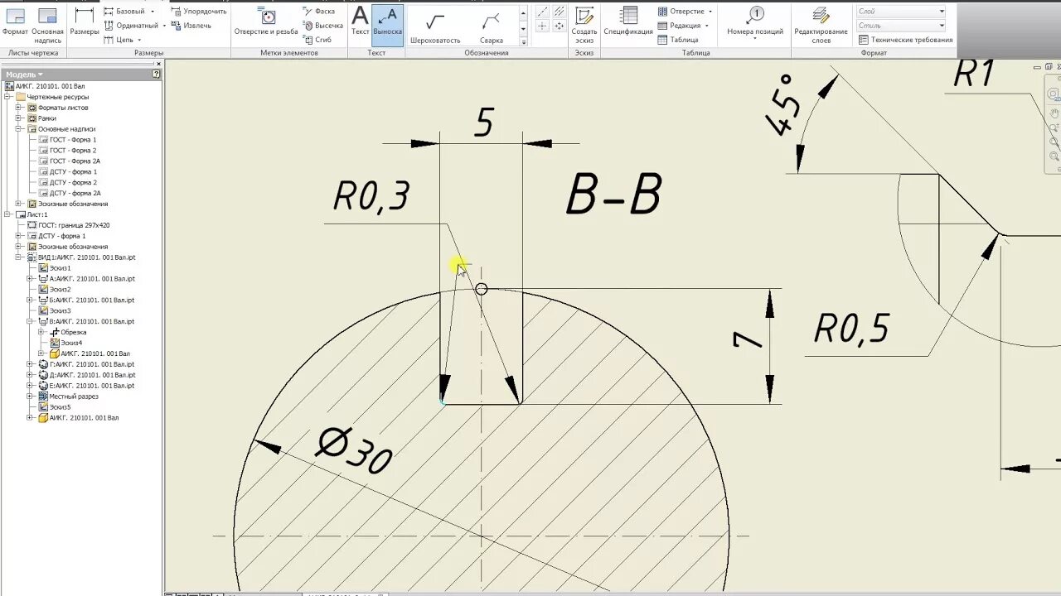Open the Модель browser dropdown

[24, 74]
